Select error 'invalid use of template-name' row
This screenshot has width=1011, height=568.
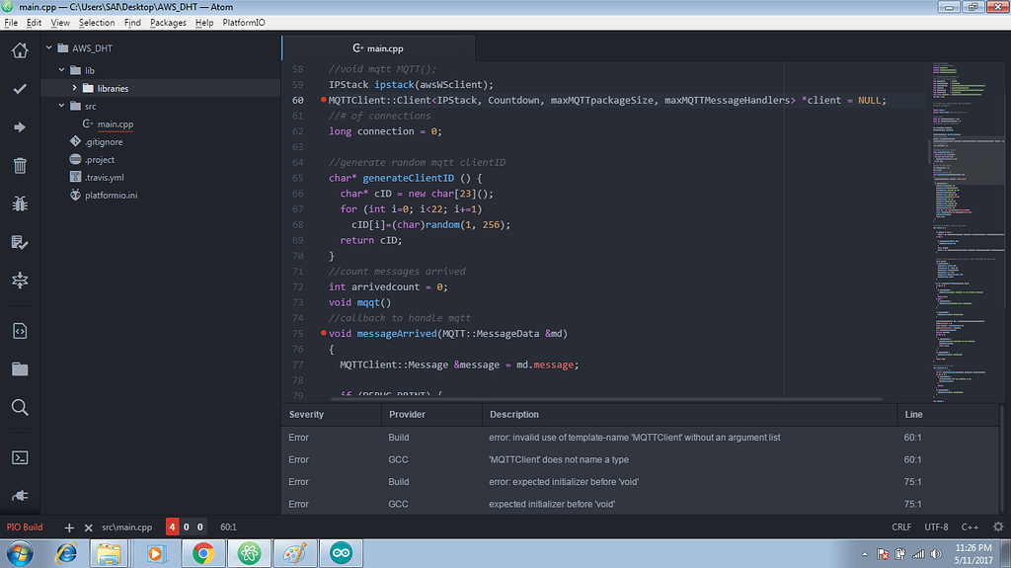(640, 438)
